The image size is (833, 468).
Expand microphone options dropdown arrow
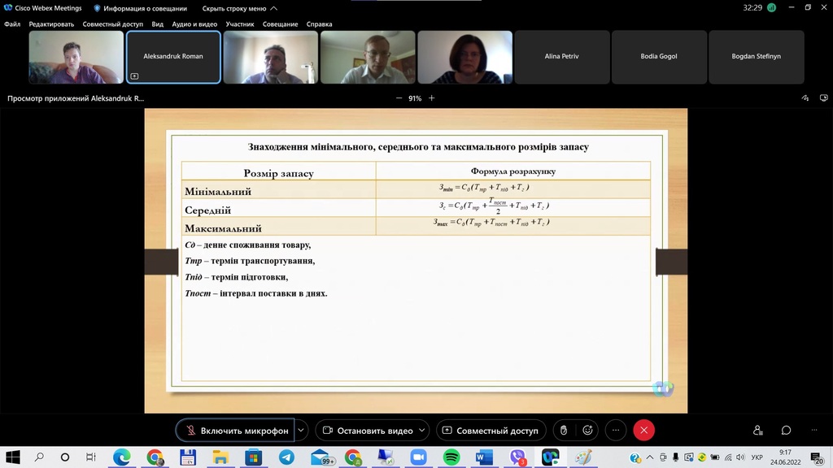(302, 431)
